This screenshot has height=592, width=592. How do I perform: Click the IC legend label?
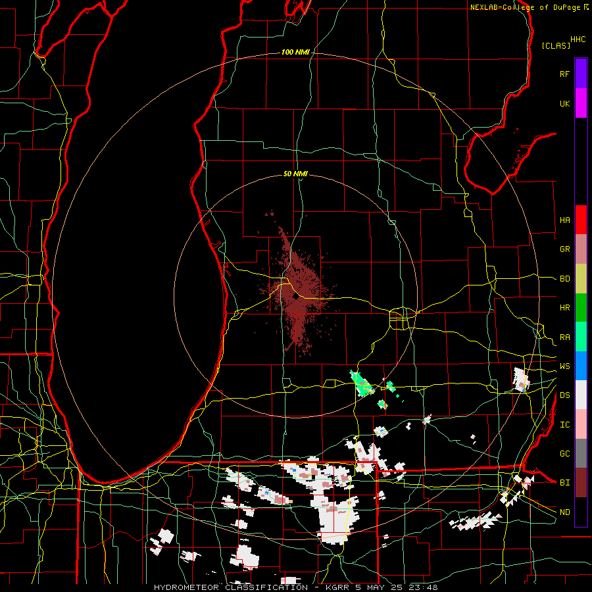564,425
